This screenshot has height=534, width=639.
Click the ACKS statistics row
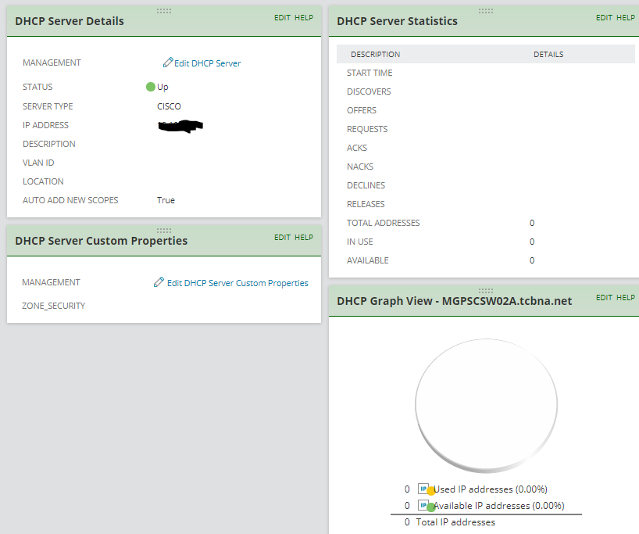(486, 148)
